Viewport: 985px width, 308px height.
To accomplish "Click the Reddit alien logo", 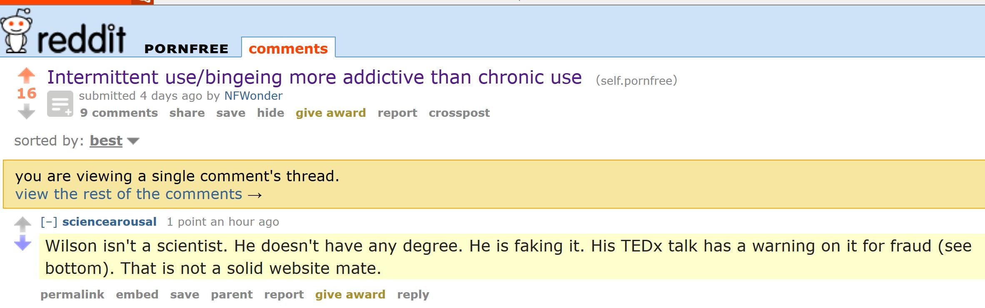I will coord(17,31).
